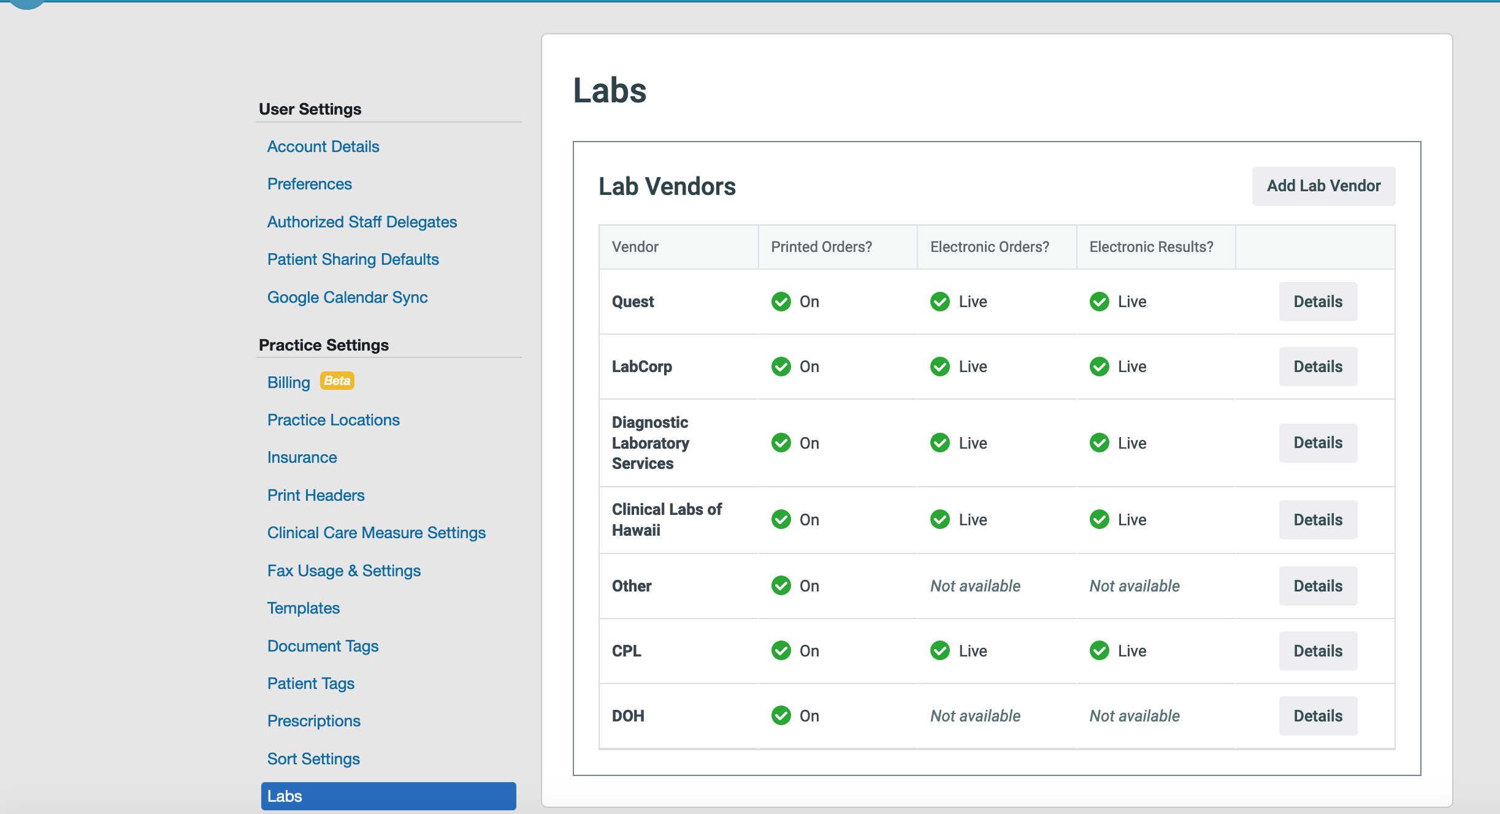Viewport: 1500px width, 814px height.
Task: Open Details for the DOH vendor
Action: click(1317, 716)
